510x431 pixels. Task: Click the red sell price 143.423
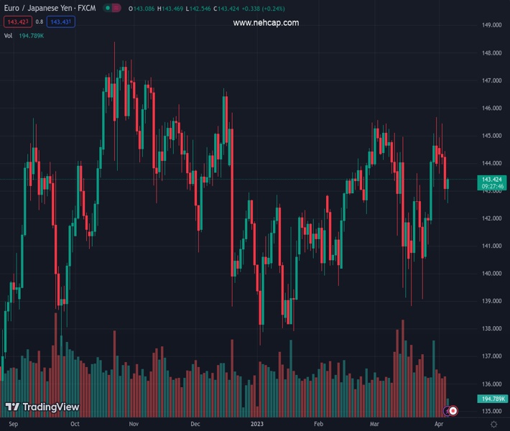pos(17,22)
